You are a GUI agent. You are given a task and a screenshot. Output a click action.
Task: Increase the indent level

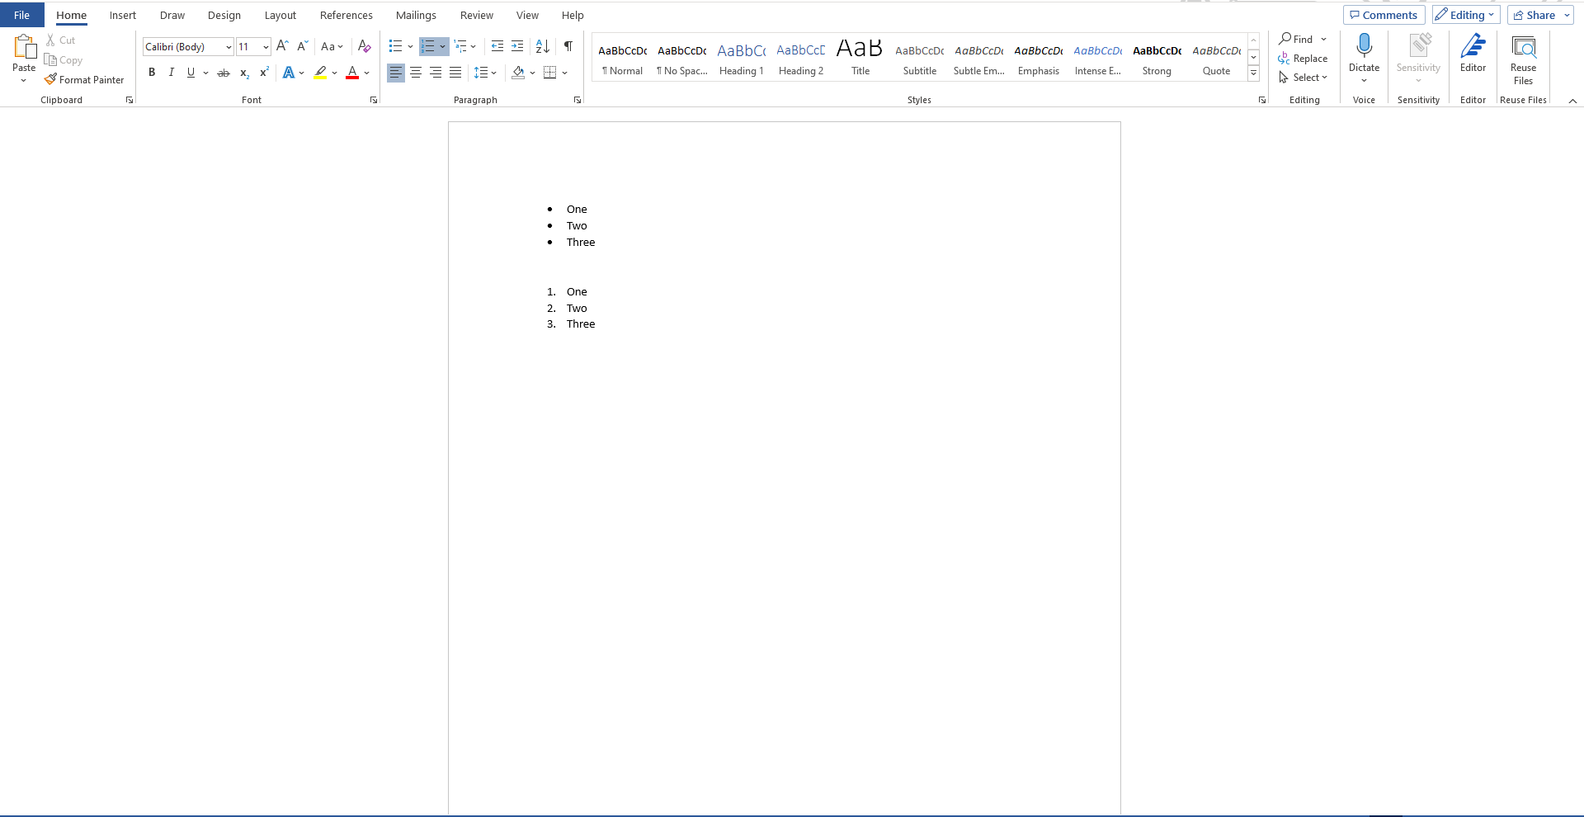517,46
